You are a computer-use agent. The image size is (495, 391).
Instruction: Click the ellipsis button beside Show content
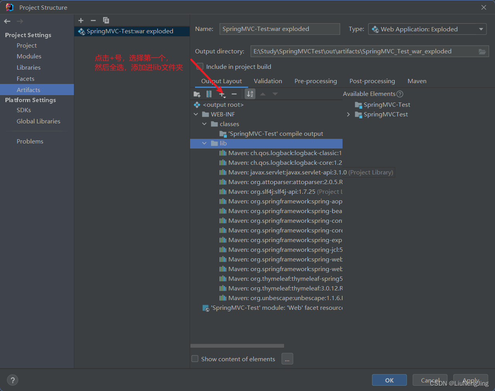click(x=287, y=359)
